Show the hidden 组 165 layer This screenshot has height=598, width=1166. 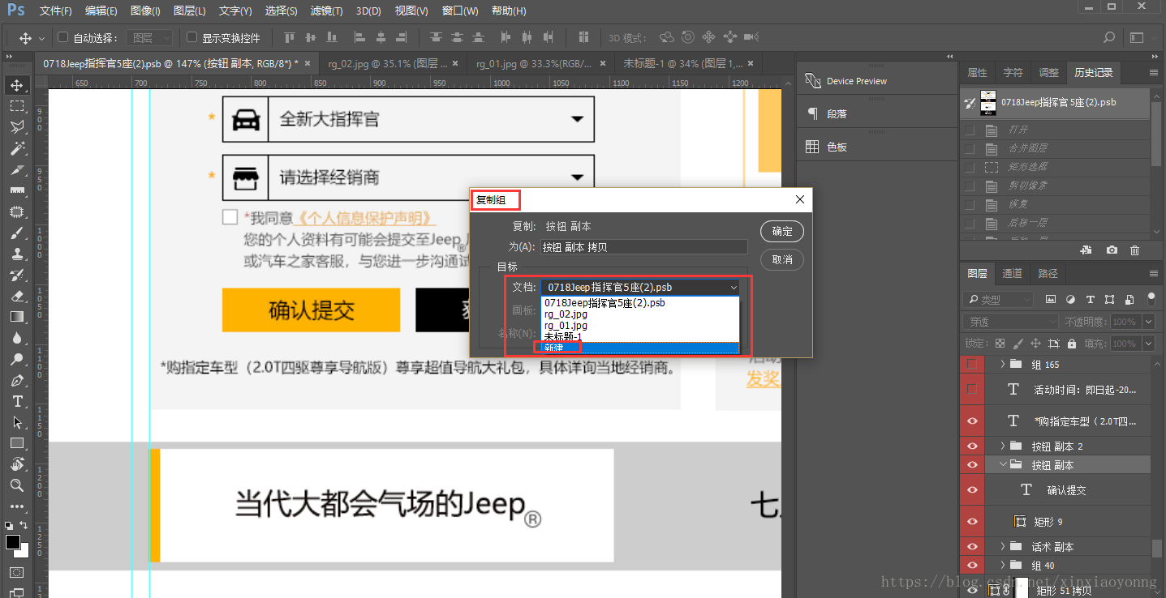click(x=972, y=365)
